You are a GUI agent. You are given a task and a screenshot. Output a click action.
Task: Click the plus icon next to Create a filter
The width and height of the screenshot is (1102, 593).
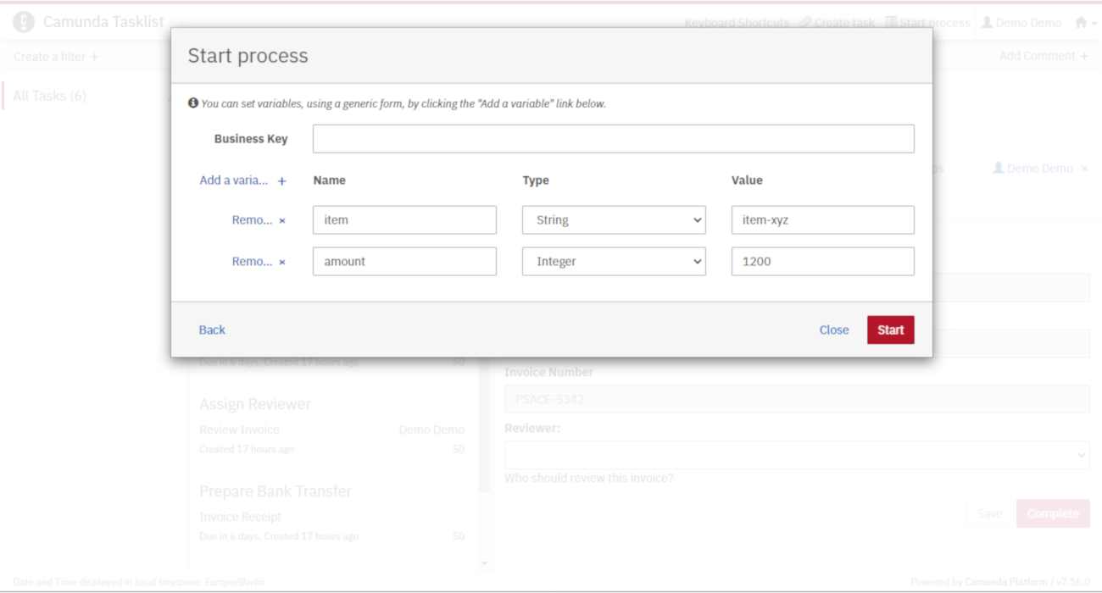click(x=94, y=57)
